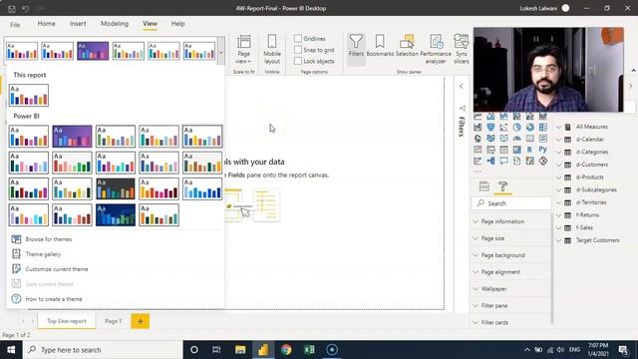
Task: Expand Page information section
Action: (511, 221)
